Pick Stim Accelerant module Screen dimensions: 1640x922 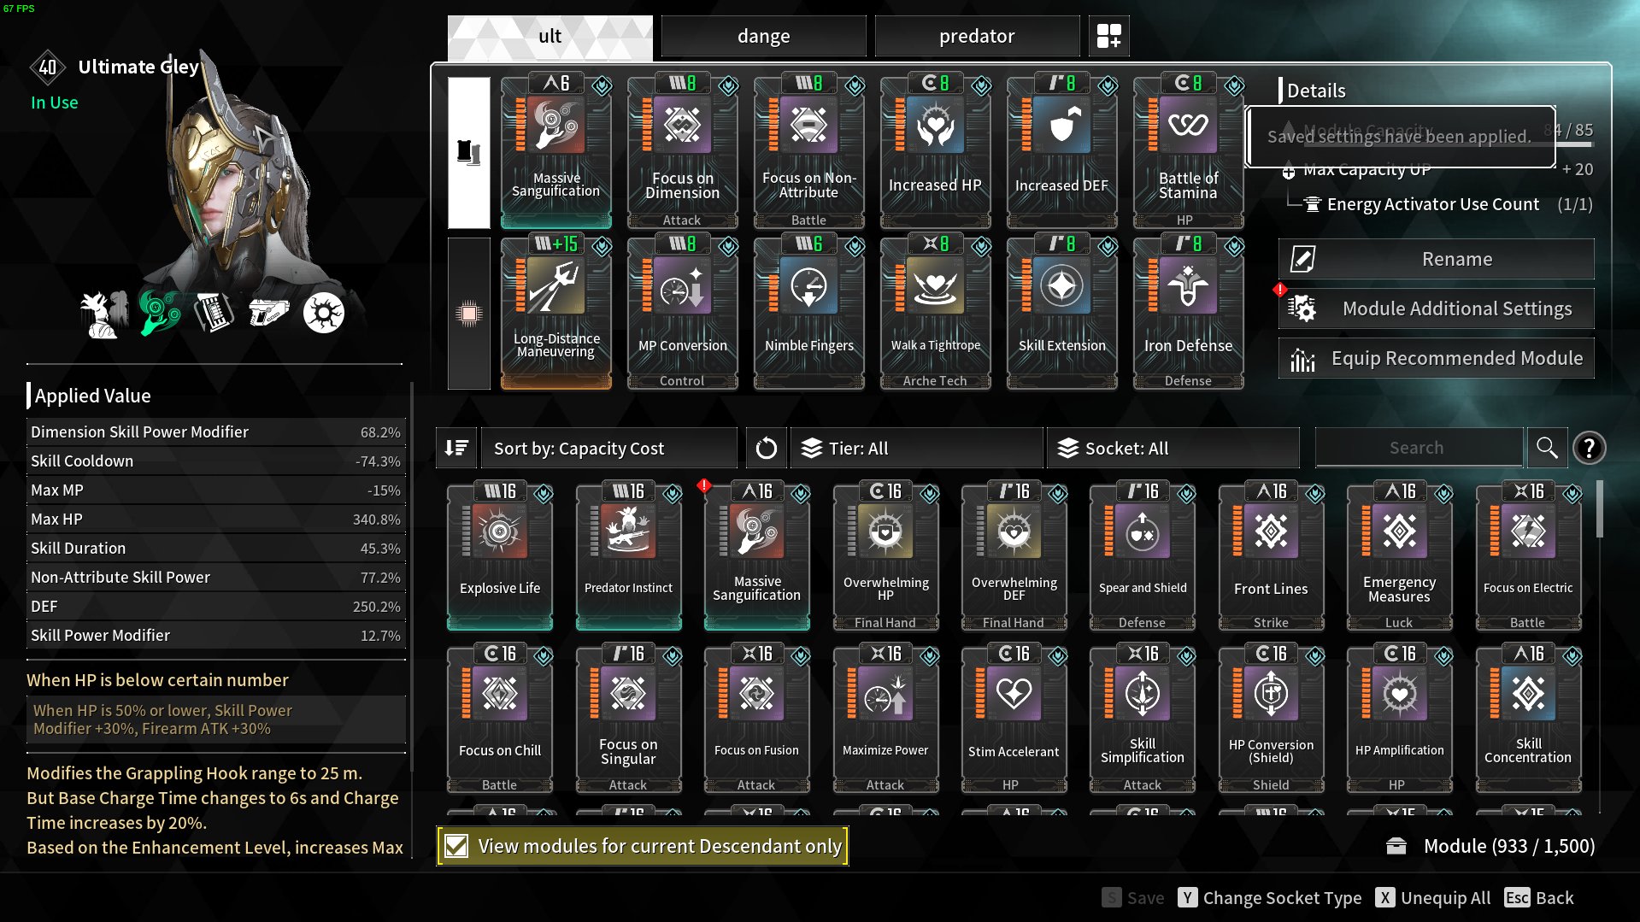[x=1014, y=719]
